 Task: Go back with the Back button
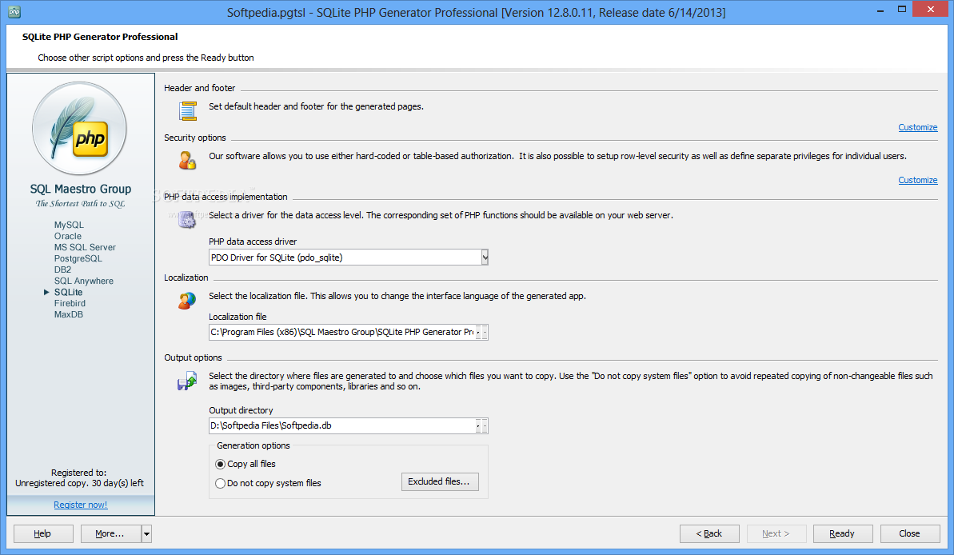pos(709,533)
